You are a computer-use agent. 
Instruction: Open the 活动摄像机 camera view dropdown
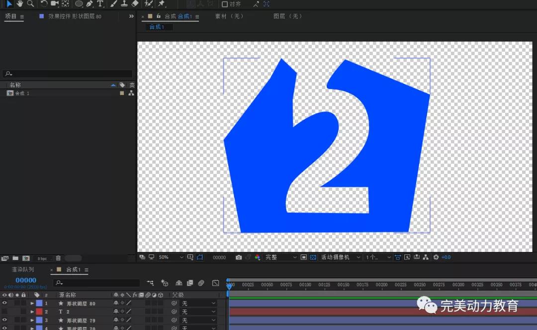point(340,257)
